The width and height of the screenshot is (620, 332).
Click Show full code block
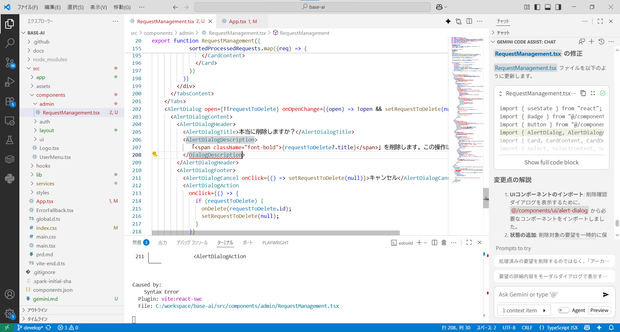[551, 162]
